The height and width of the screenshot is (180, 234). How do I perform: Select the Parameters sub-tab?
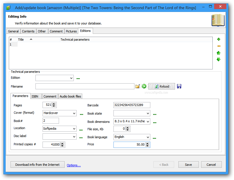click(x=20, y=96)
